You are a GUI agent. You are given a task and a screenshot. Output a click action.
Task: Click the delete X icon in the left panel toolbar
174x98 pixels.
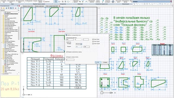[x=2, y=8]
